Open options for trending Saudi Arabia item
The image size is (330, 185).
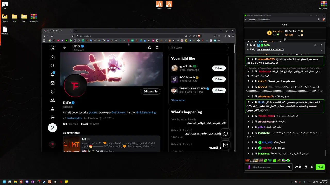pyautogui.click(x=224, y=120)
